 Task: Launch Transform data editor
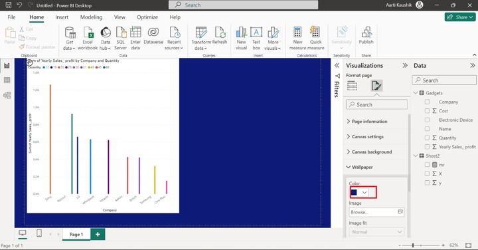201,39
